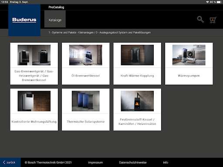Select the Kraft-Wärme-Kopplung tile
The height and width of the screenshot is (167, 223).
[137, 63]
